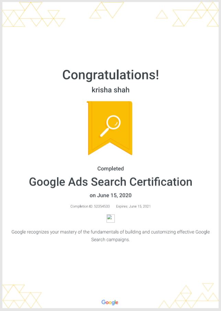Screen dimensions: 221x311
Task: Click bottom-left yellow triangle pattern
Action: click(x=22, y=296)
